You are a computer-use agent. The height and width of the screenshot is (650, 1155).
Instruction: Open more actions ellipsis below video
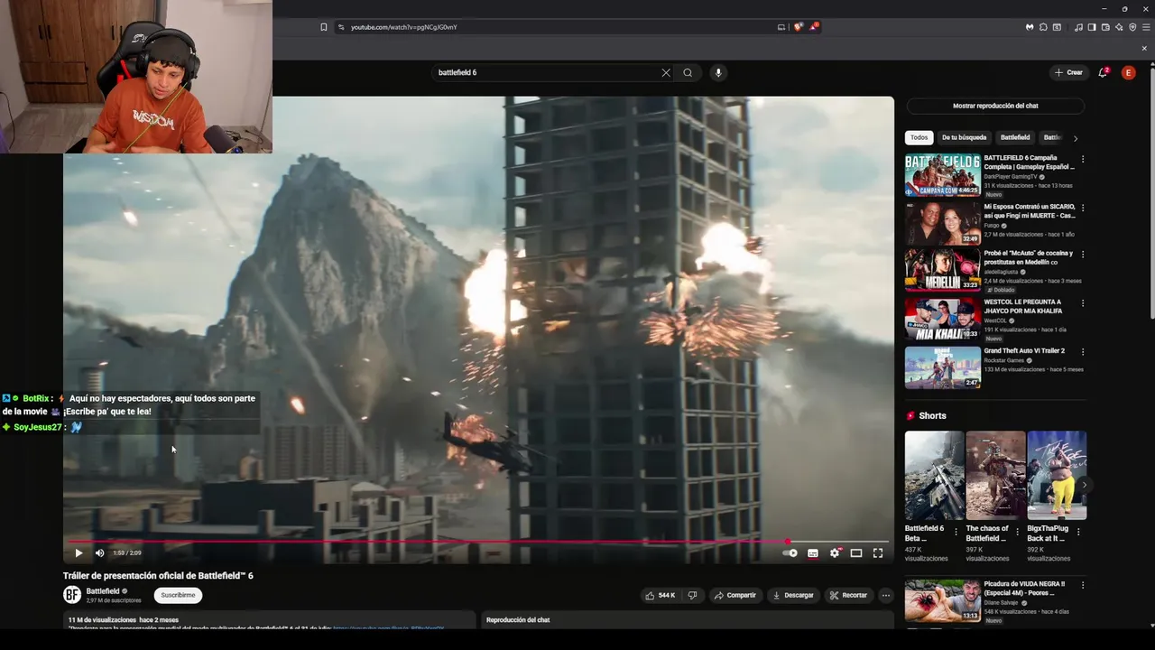click(x=886, y=595)
